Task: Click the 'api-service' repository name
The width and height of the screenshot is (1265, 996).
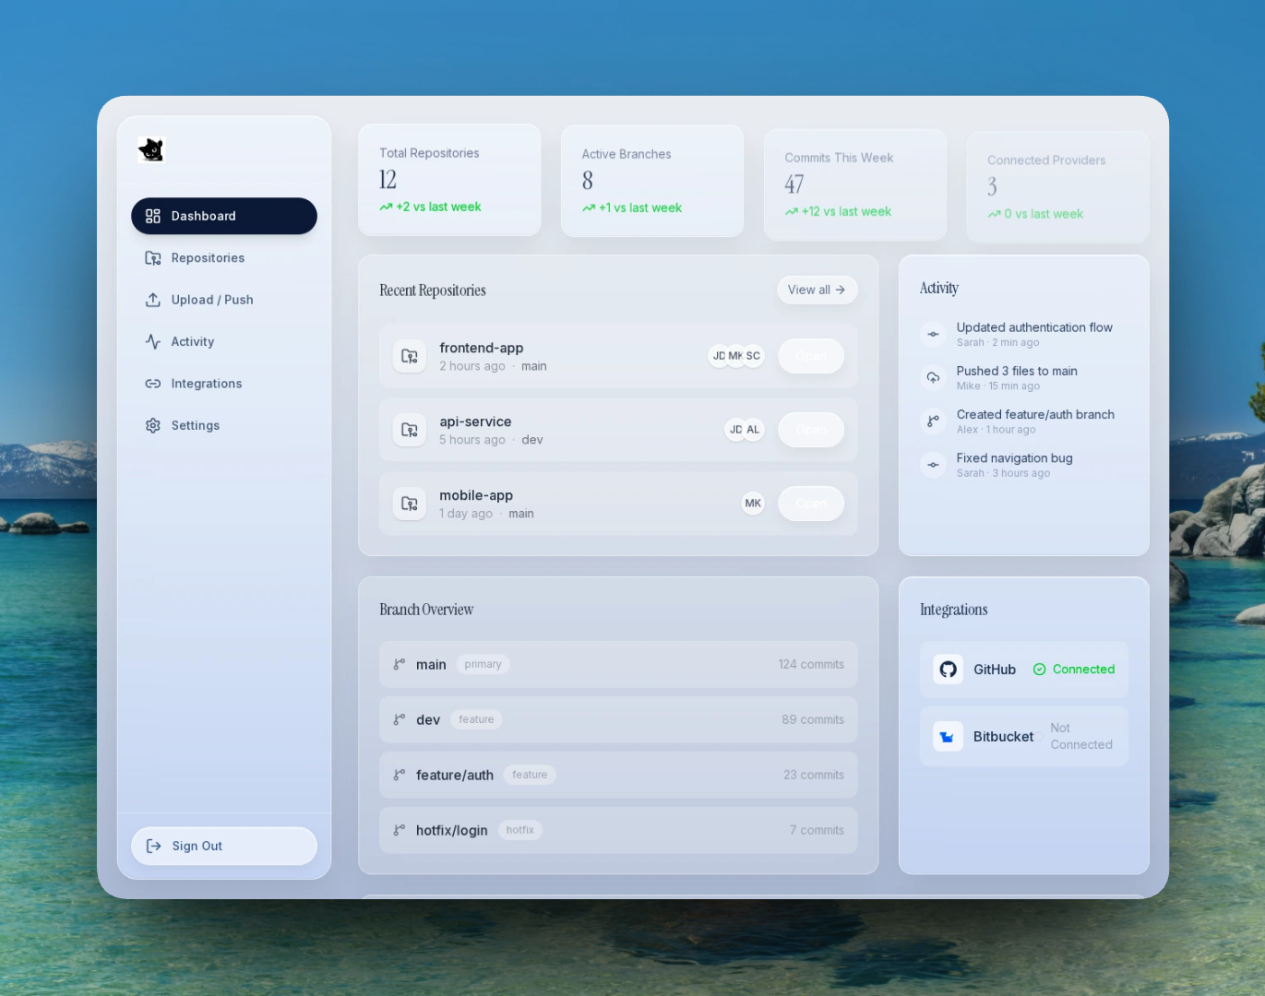Action: pyautogui.click(x=475, y=421)
